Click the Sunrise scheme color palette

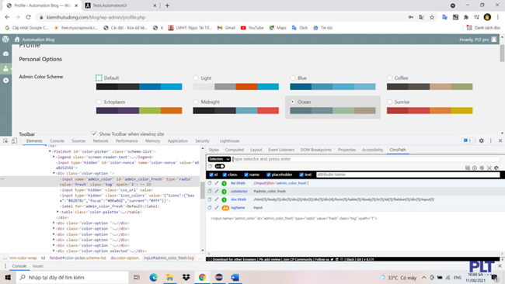click(430, 111)
